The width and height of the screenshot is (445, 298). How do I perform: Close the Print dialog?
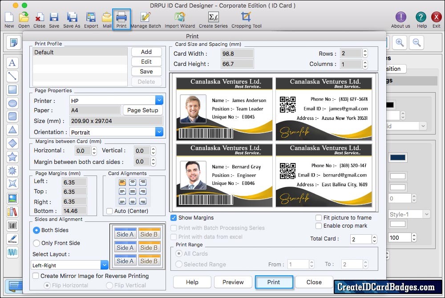coord(314,282)
